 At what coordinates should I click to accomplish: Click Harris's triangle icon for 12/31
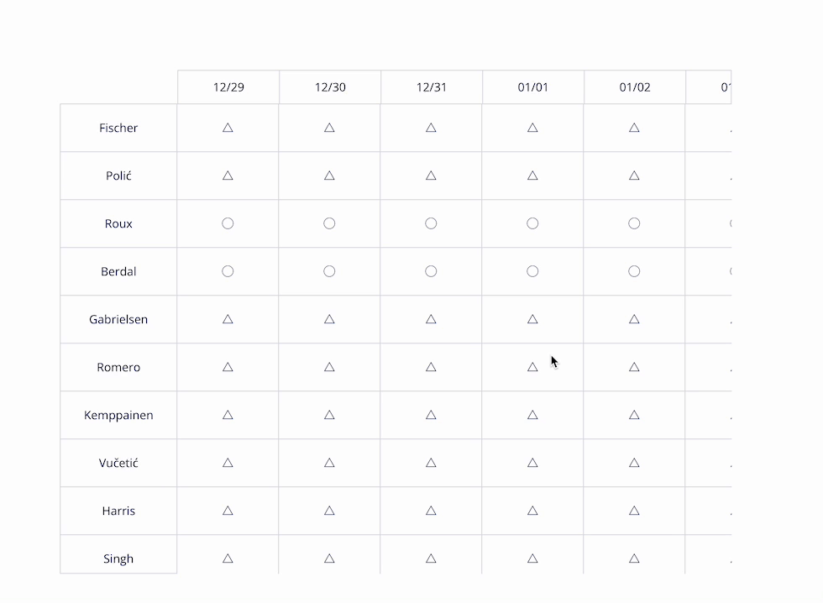(431, 511)
